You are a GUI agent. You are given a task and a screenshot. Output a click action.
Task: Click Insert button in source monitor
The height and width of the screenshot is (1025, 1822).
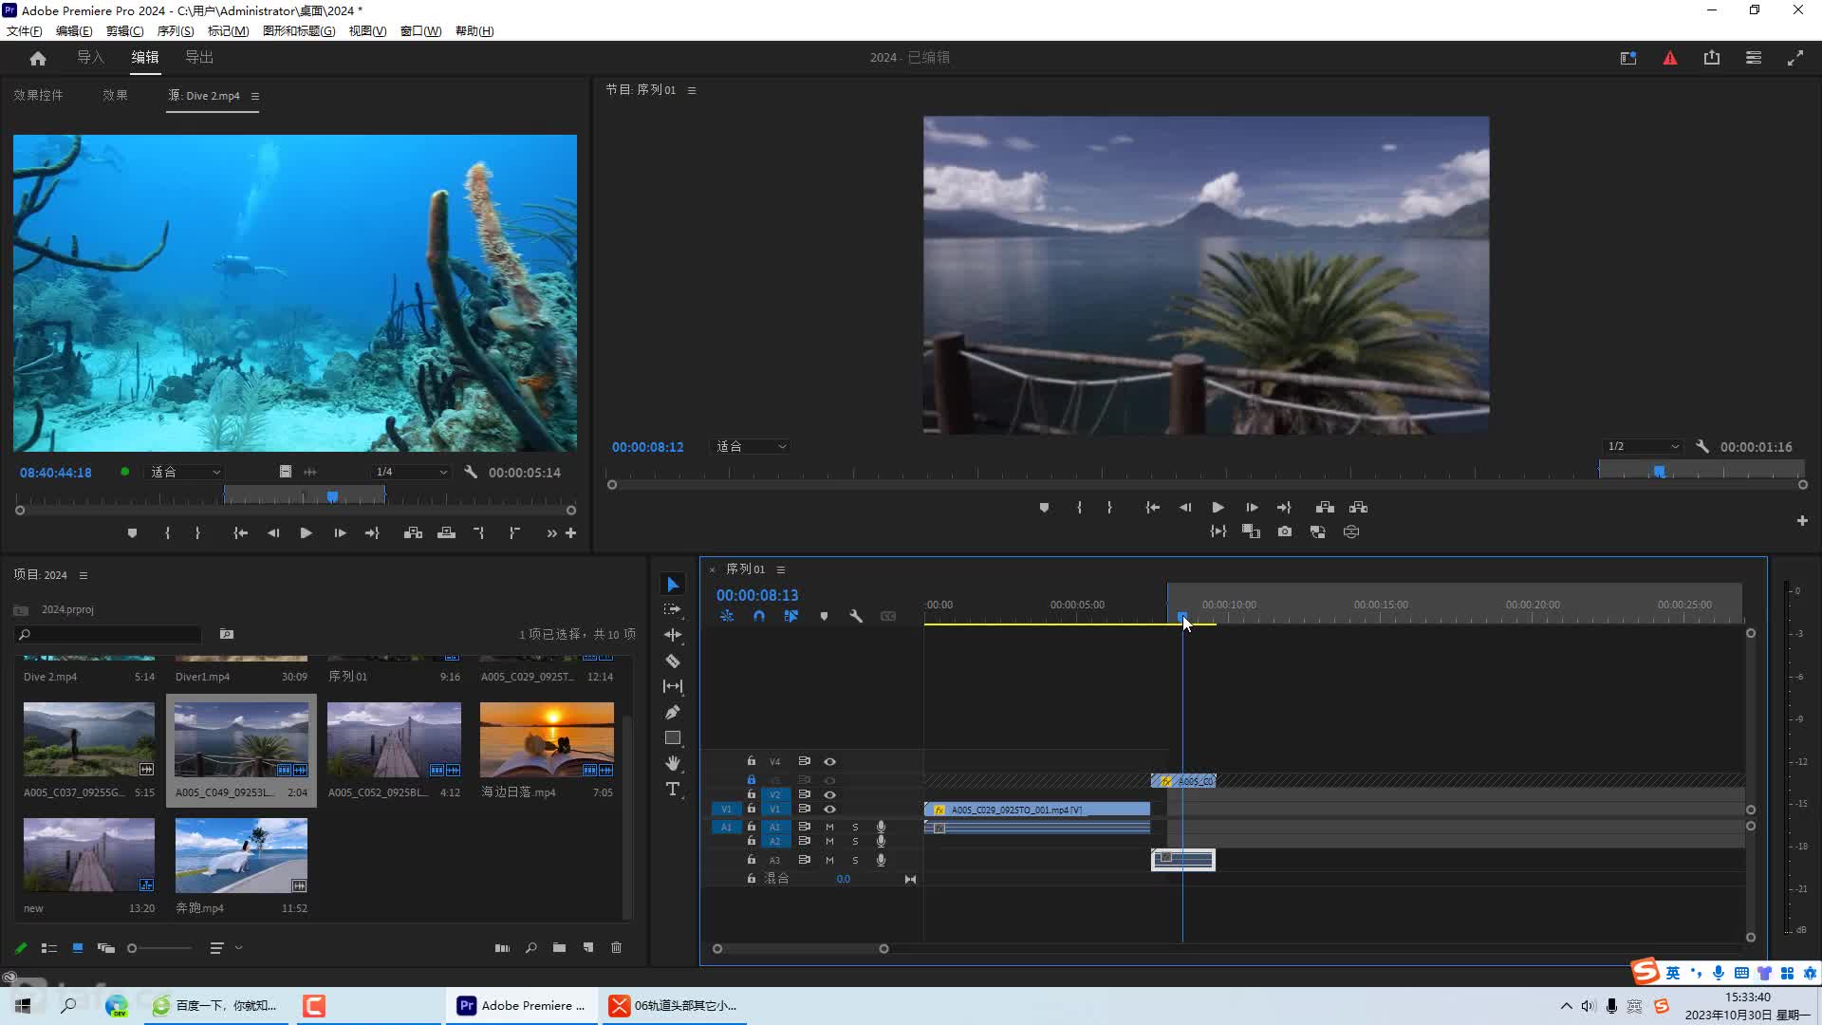(x=413, y=533)
